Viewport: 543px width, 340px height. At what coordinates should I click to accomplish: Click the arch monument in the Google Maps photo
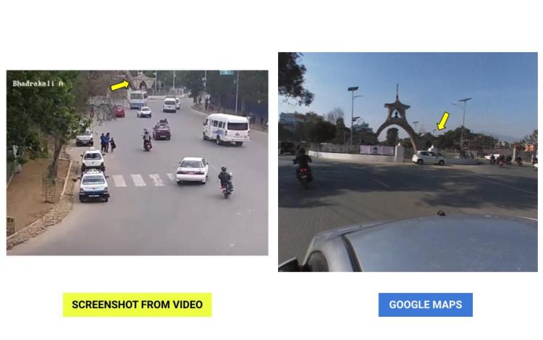397,120
